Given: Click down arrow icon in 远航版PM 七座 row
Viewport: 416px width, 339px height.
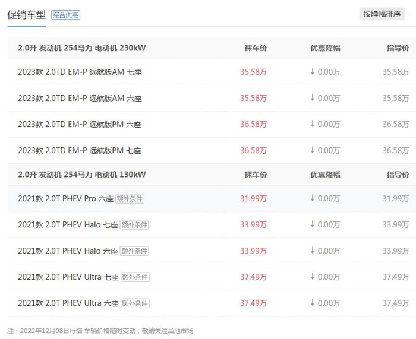Looking at the screenshot, I should coord(313,150).
